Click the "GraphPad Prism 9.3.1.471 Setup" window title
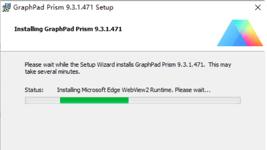 pos(63,7)
